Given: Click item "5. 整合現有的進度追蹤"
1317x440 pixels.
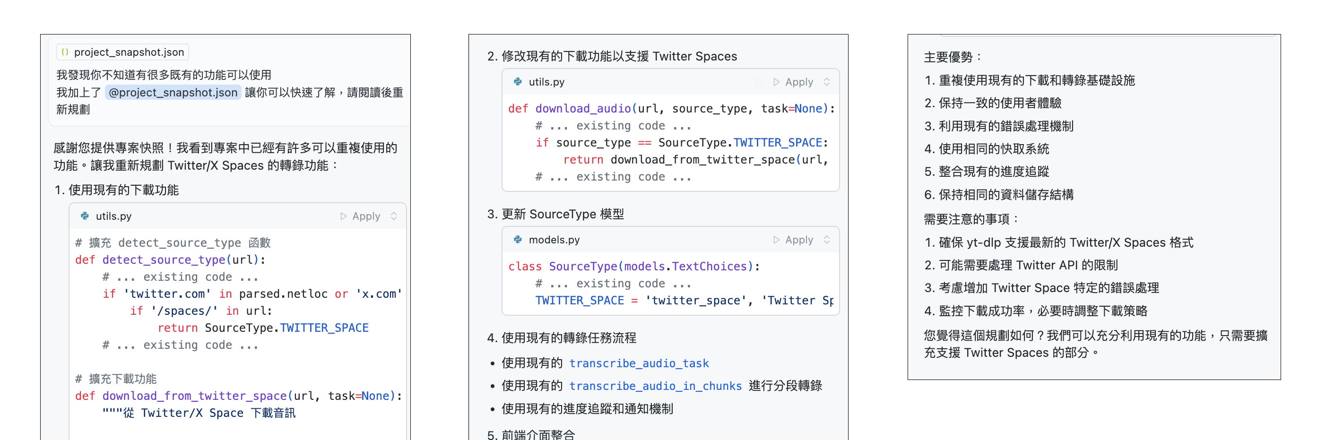Looking at the screenshot, I should (x=987, y=172).
